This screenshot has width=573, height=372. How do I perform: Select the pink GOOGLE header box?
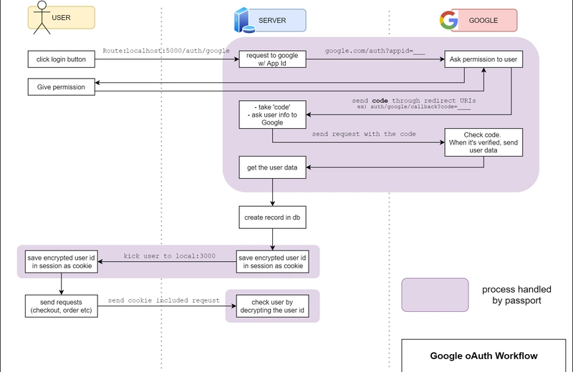484,21
